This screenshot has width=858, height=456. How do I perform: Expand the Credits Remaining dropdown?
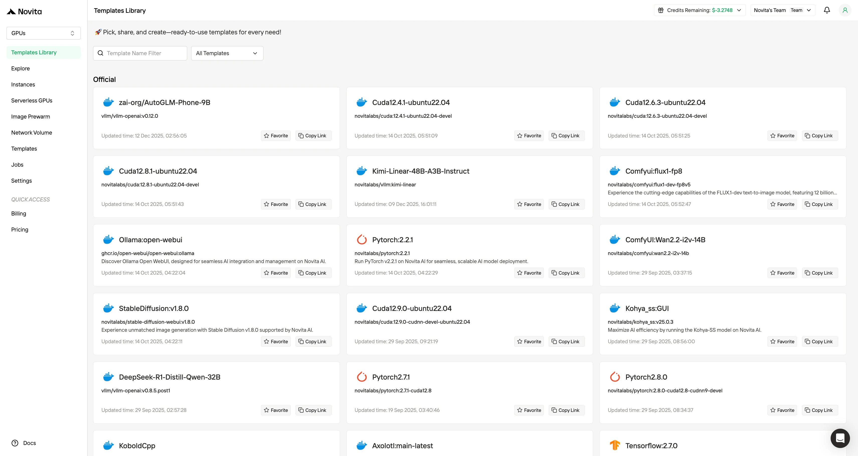click(x=699, y=10)
